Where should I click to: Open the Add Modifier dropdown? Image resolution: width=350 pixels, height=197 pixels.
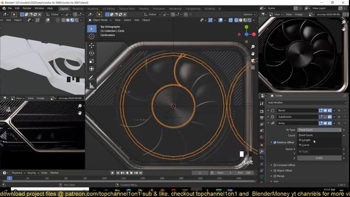pos(307,102)
